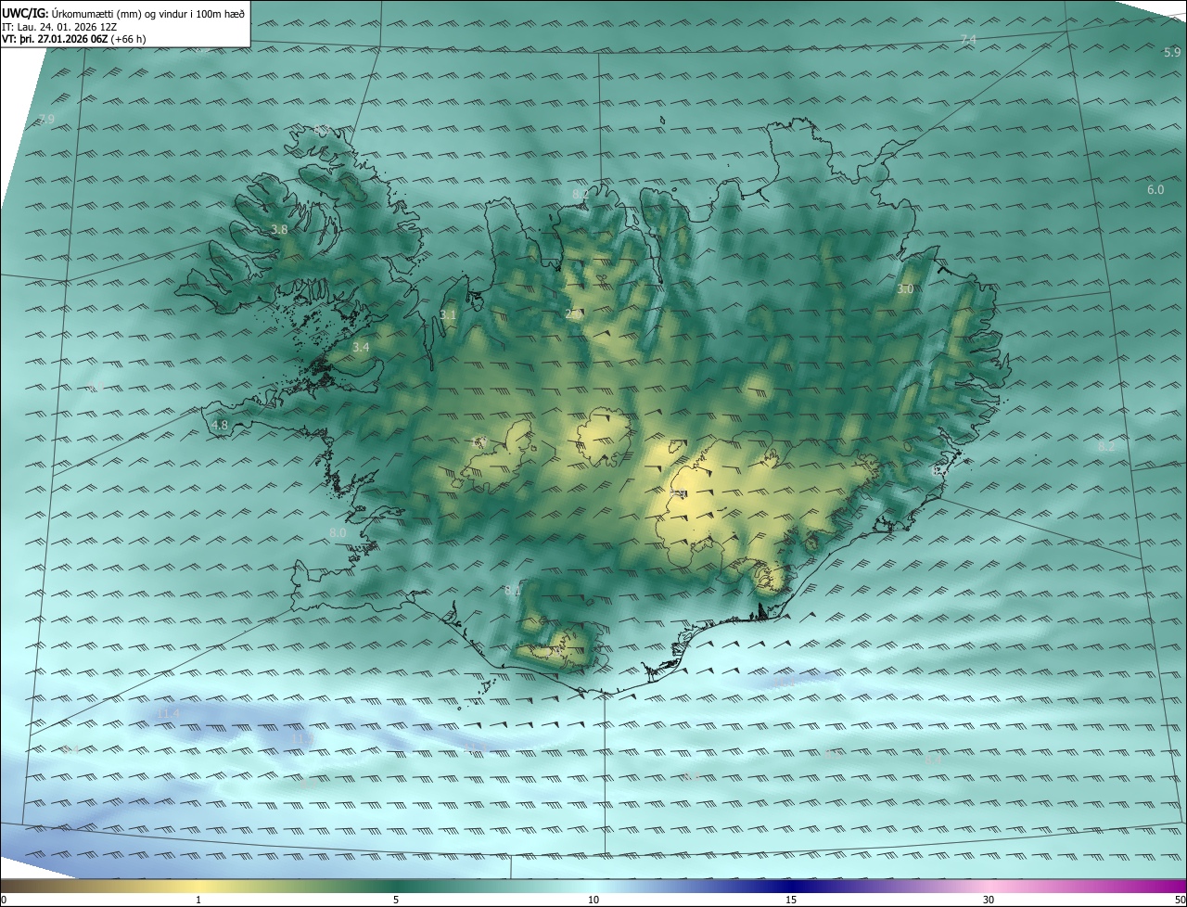The image size is (1187, 907).
Task: Click the 7.9 value label on the map
Action: pos(46,120)
